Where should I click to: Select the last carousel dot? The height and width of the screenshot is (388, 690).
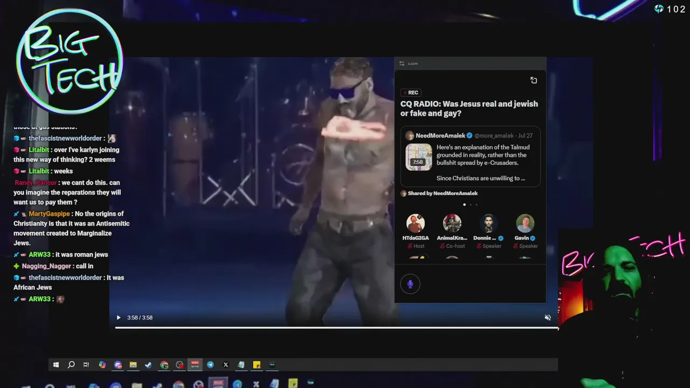pyautogui.click(x=477, y=205)
